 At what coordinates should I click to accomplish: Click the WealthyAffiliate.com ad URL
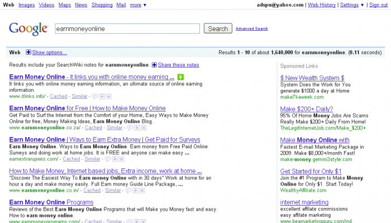(x=303, y=191)
